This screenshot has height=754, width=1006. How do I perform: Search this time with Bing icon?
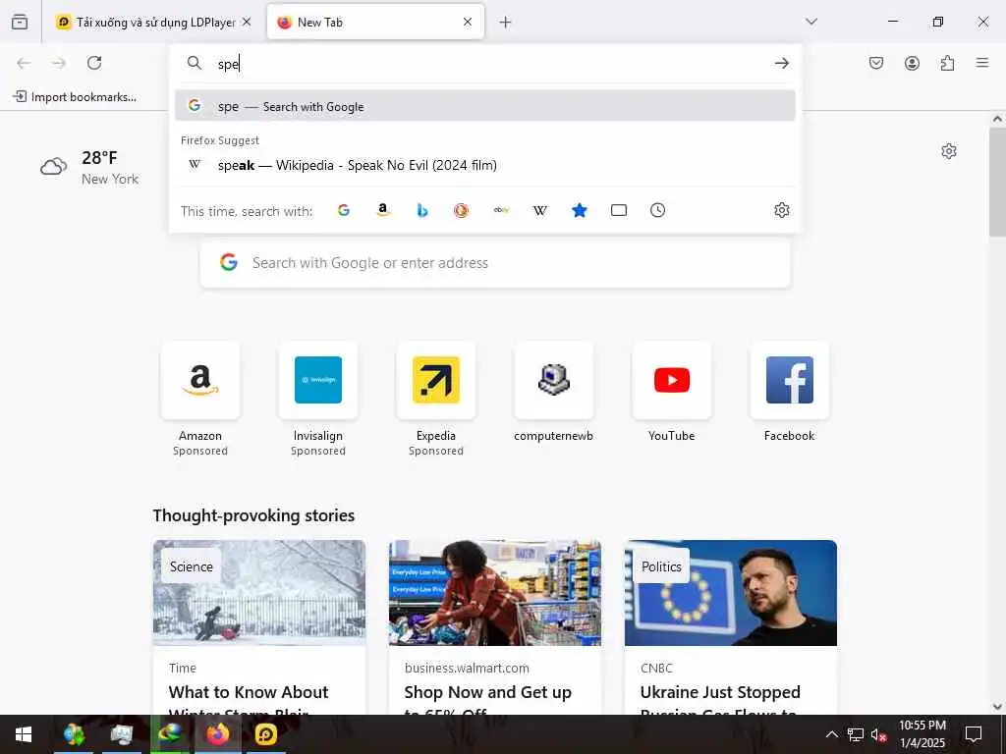point(422,210)
